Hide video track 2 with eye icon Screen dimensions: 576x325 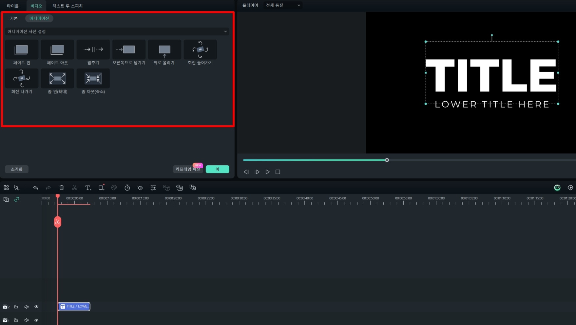click(x=36, y=307)
